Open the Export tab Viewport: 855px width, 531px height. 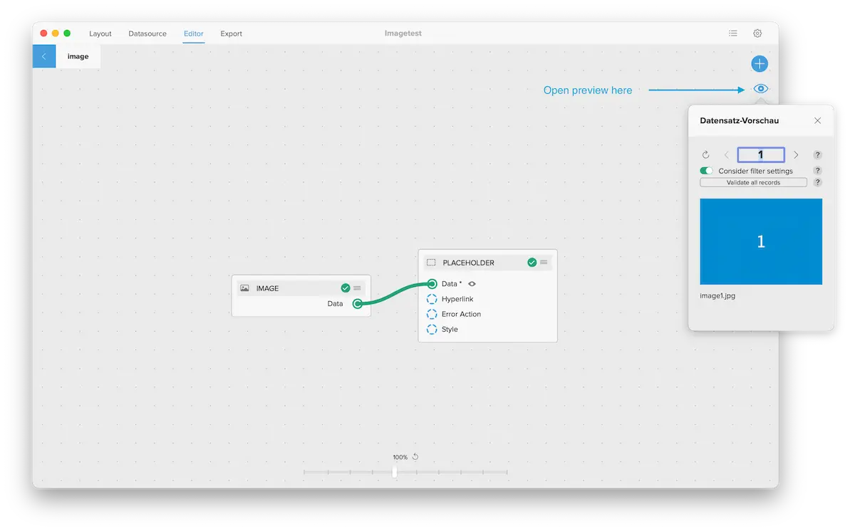(232, 33)
